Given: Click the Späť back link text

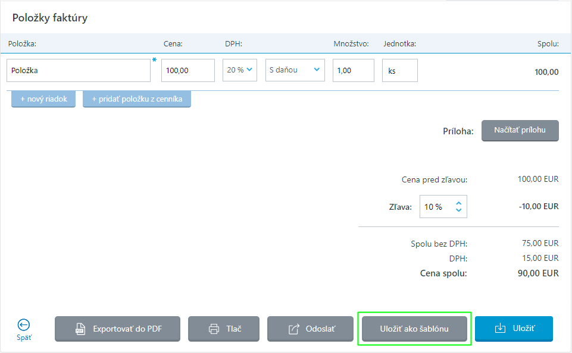Looking at the screenshot, I should [24, 338].
